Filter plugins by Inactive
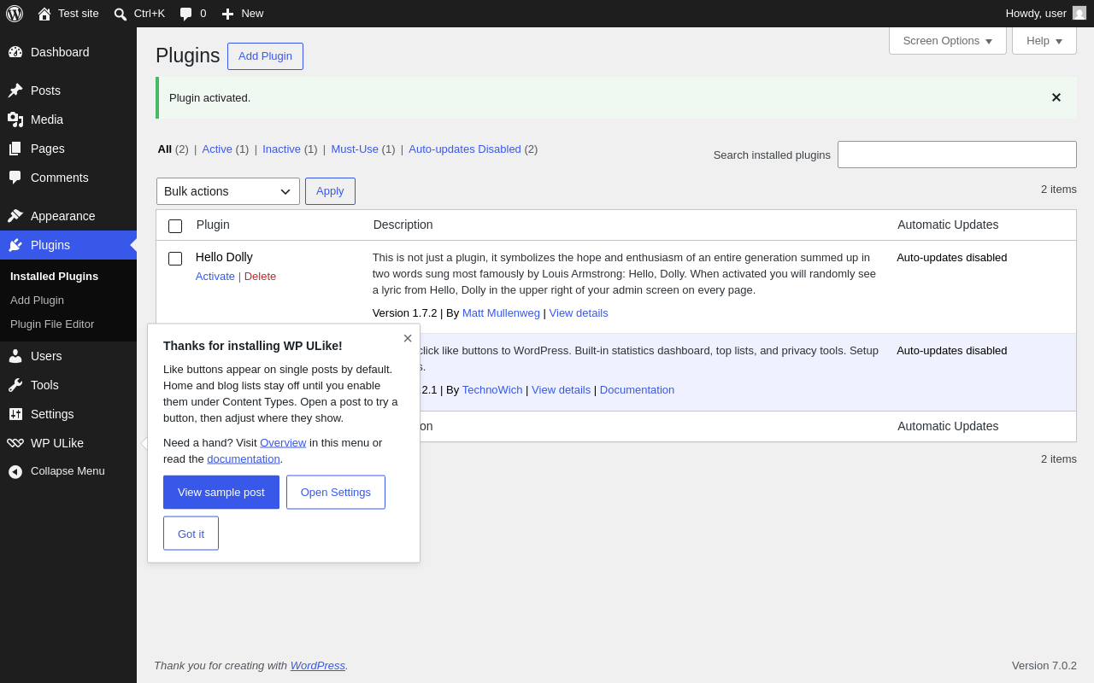This screenshot has width=1094, height=683. tap(281, 149)
